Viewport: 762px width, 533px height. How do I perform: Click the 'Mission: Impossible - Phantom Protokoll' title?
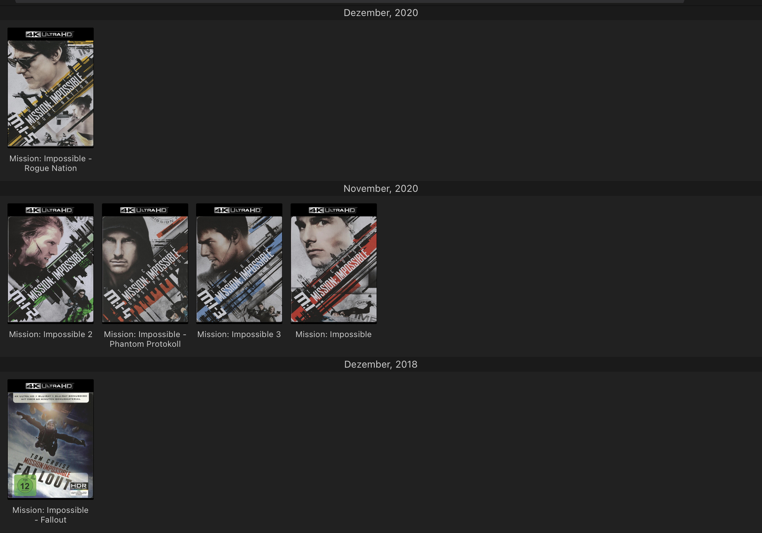(x=145, y=339)
